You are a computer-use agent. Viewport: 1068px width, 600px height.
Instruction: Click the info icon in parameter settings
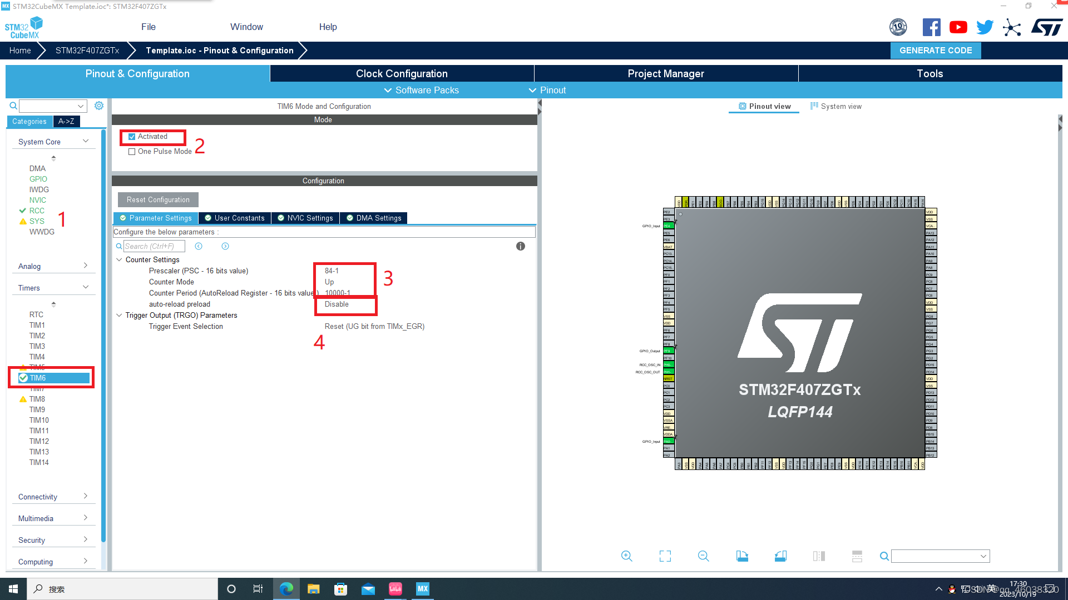click(520, 246)
